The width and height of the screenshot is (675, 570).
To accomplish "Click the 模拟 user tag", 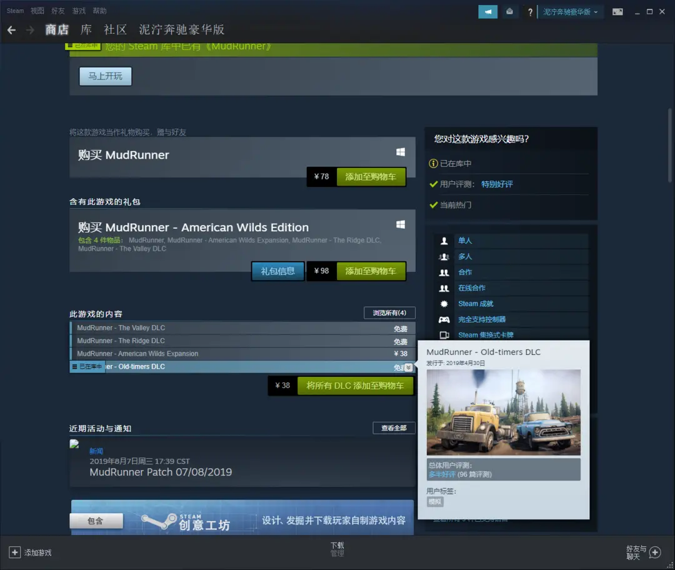I will tap(435, 501).
